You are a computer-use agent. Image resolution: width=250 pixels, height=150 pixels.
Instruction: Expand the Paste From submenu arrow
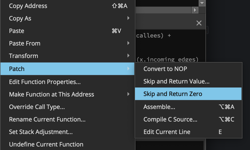point(128,43)
